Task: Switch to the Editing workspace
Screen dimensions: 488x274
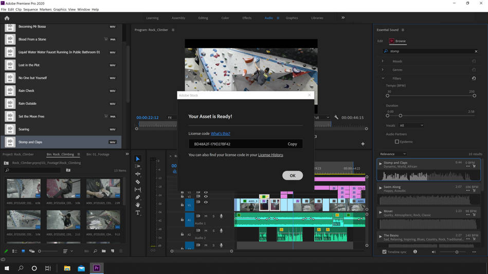Action: [x=203, y=18]
